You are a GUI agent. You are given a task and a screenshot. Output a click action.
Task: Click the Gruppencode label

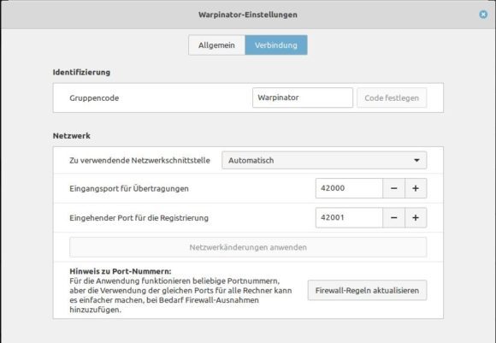(x=94, y=98)
